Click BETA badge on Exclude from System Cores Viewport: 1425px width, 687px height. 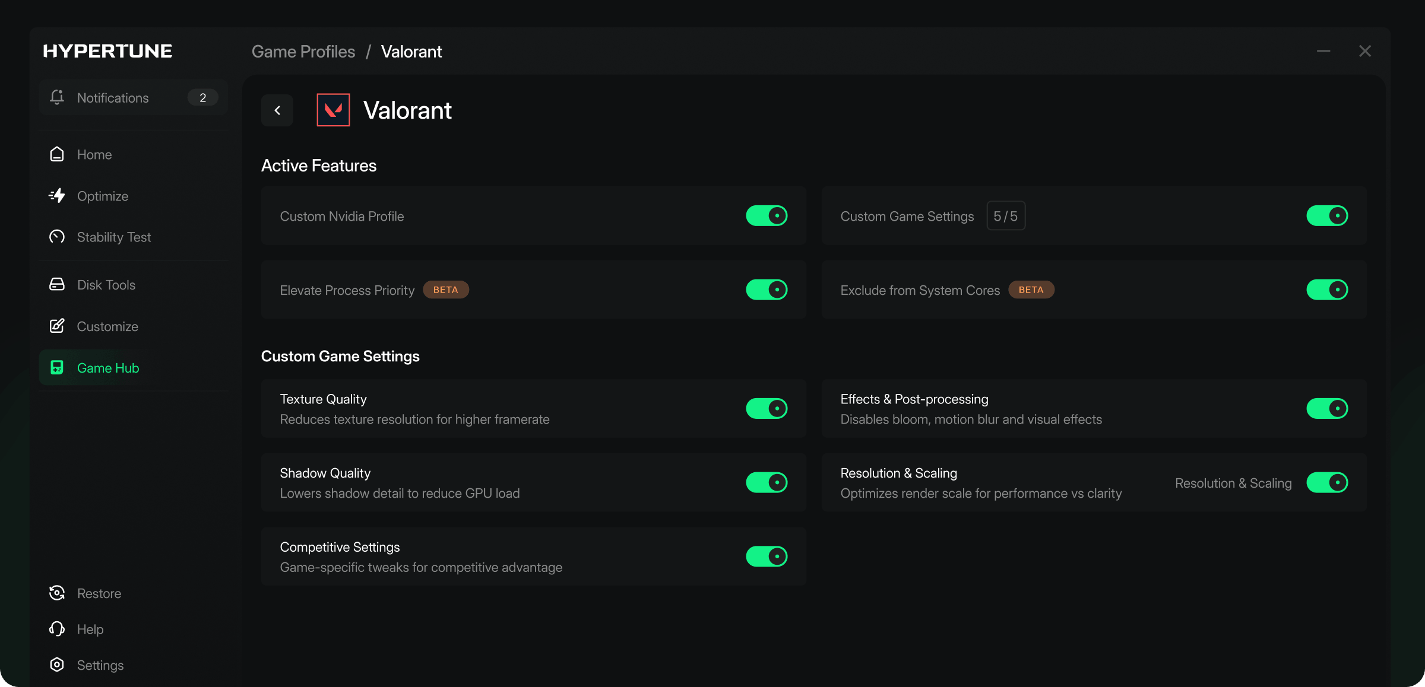click(1031, 290)
